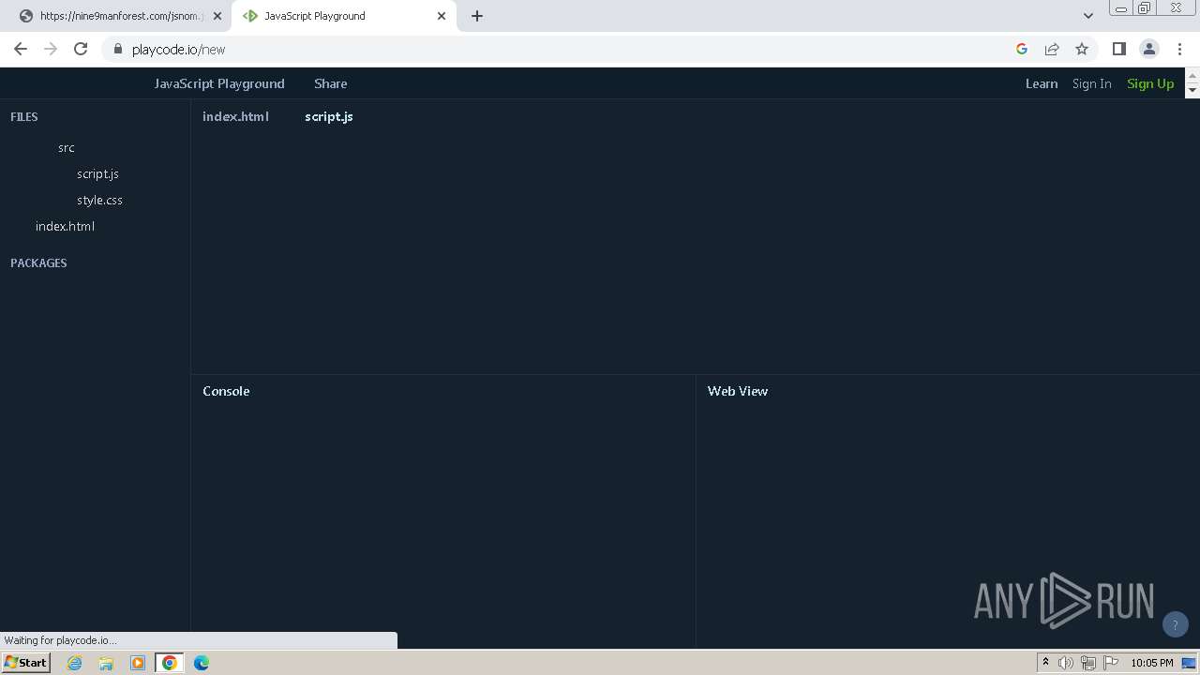
Task: Click the Console panel header
Action: coord(226,391)
